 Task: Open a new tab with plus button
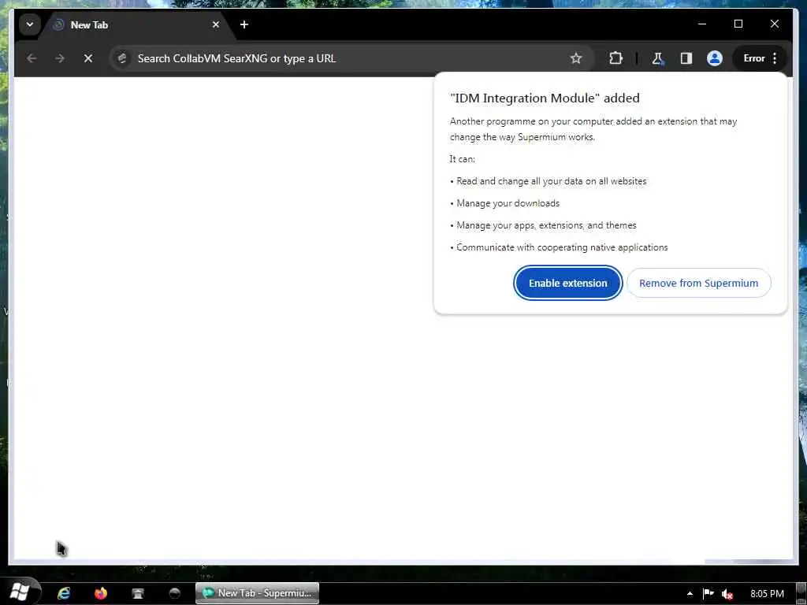pos(244,24)
